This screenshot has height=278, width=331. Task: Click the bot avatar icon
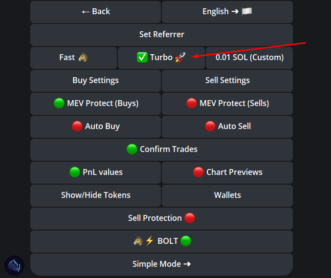click(15, 266)
